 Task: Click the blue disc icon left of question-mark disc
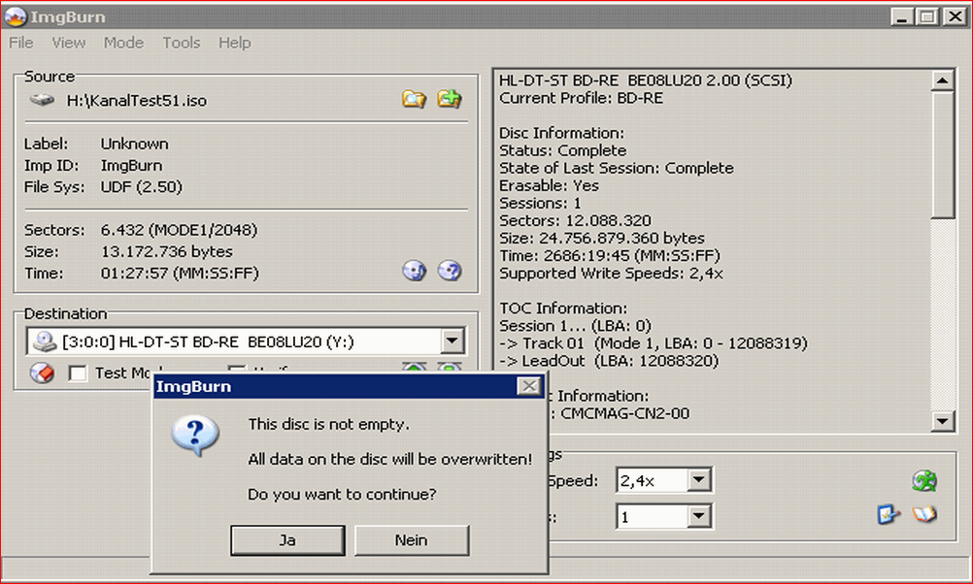(415, 272)
